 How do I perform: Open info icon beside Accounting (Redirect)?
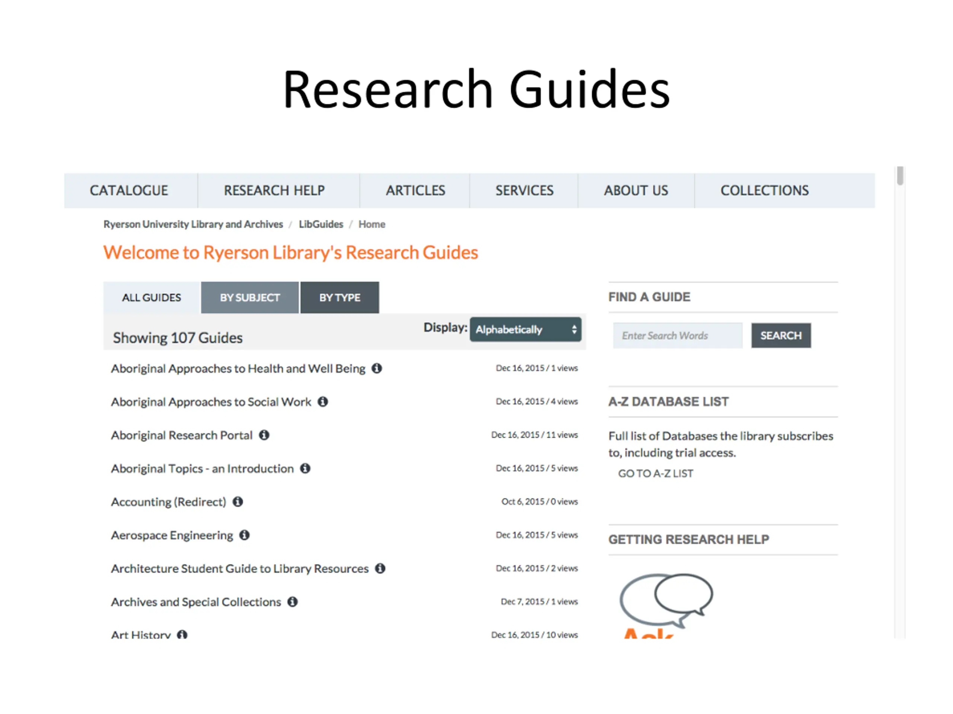click(x=238, y=502)
